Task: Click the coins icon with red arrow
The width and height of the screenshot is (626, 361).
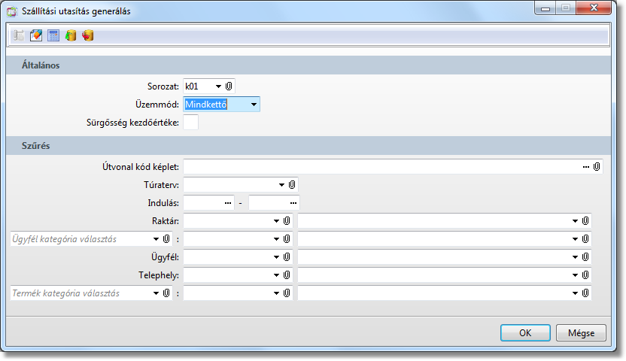Action: pyautogui.click(x=88, y=35)
